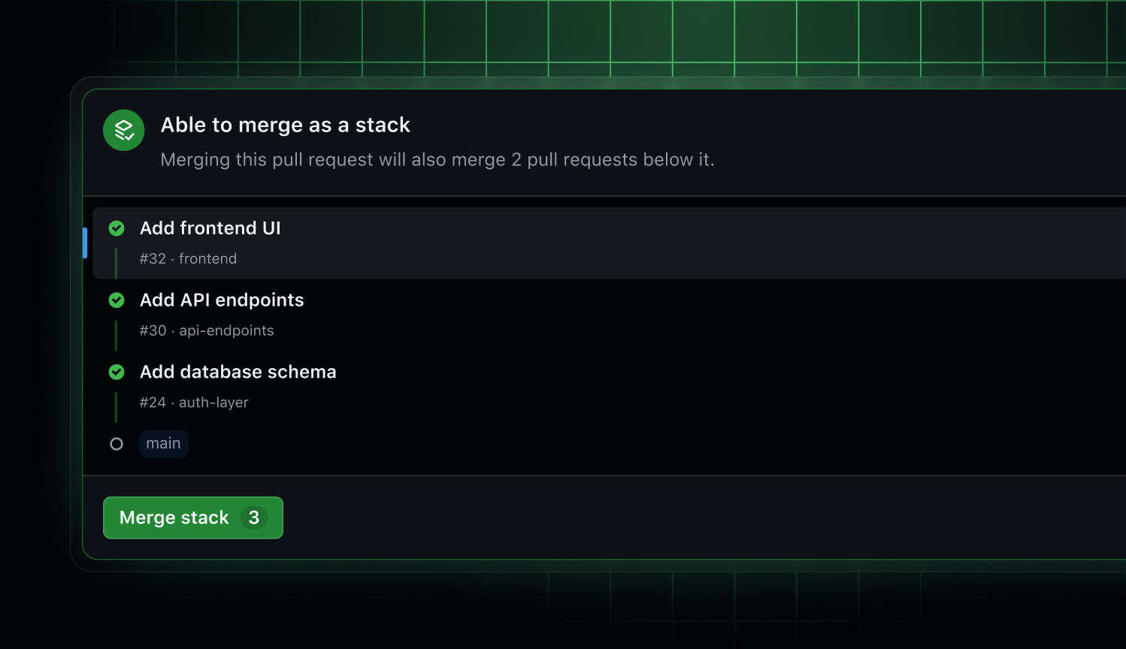Open the Add database schema pull request
The width and height of the screenshot is (1126, 649).
pos(238,372)
